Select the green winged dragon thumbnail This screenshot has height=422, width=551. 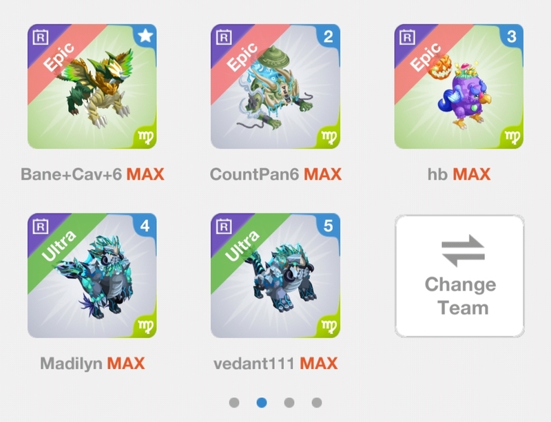(92, 87)
